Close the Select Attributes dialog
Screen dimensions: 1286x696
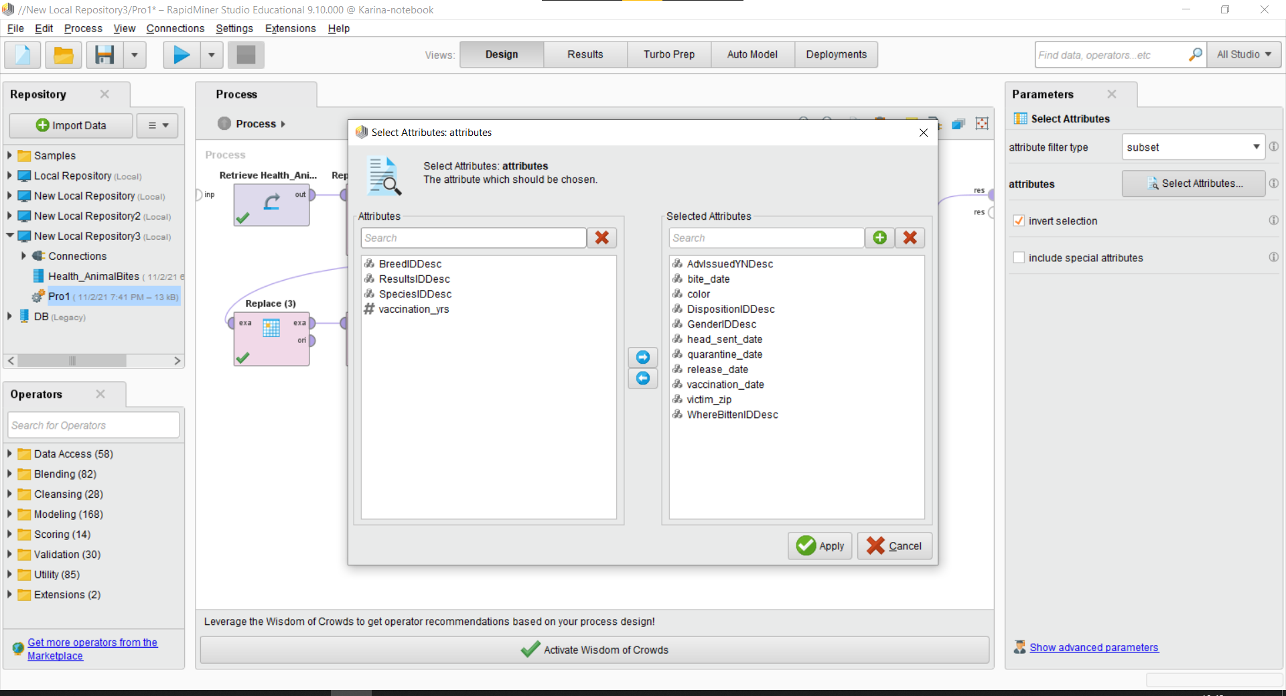[923, 133]
